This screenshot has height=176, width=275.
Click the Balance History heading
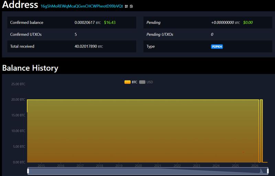tap(30, 68)
